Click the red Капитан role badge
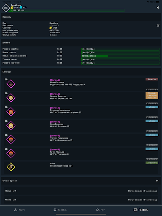The height and width of the screenshot is (216, 162). 152,79
